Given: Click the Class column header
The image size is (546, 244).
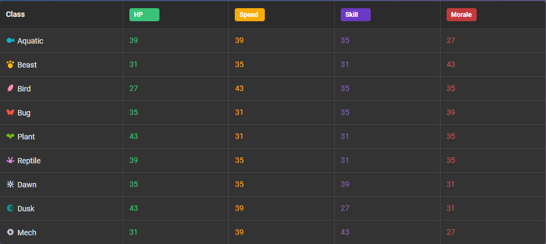Looking at the screenshot, I should coord(15,14).
